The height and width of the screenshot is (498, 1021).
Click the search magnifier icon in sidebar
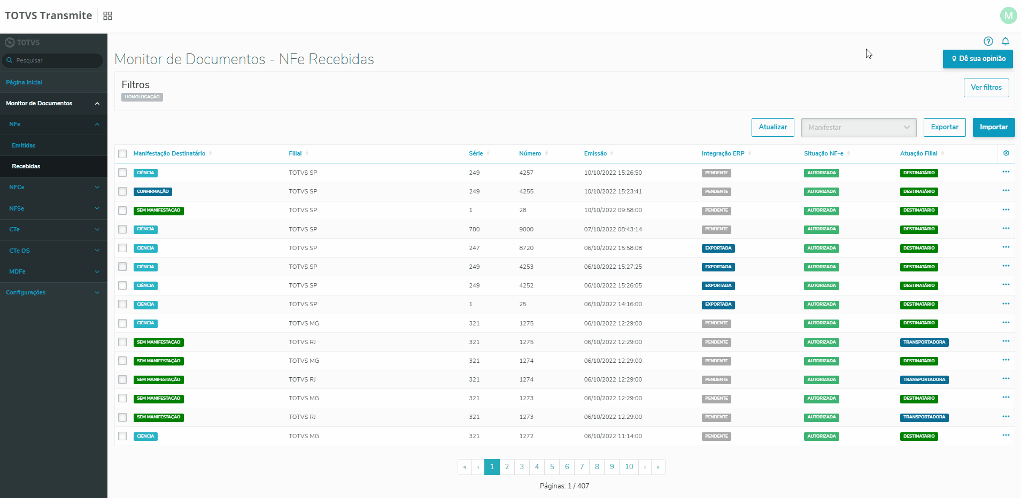[x=10, y=60]
